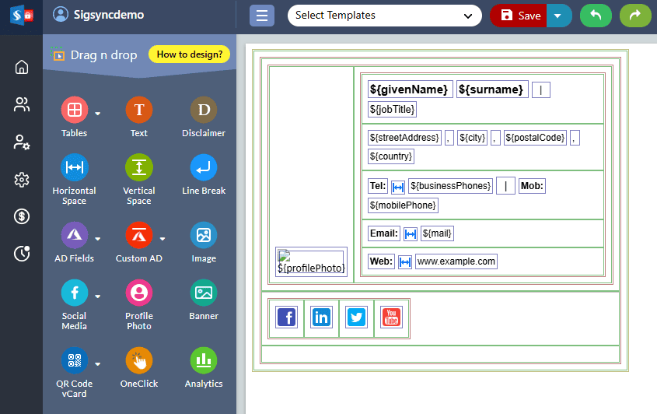Click the undo arrow button
The image size is (657, 414).
596,16
